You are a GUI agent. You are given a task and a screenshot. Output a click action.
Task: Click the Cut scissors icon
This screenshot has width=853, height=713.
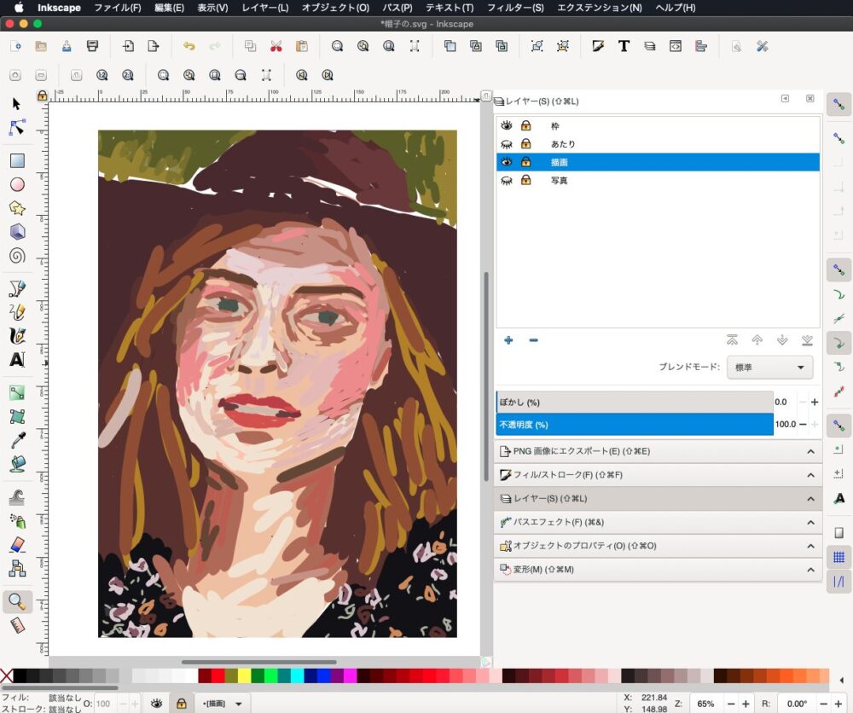click(x=276, y=46)
